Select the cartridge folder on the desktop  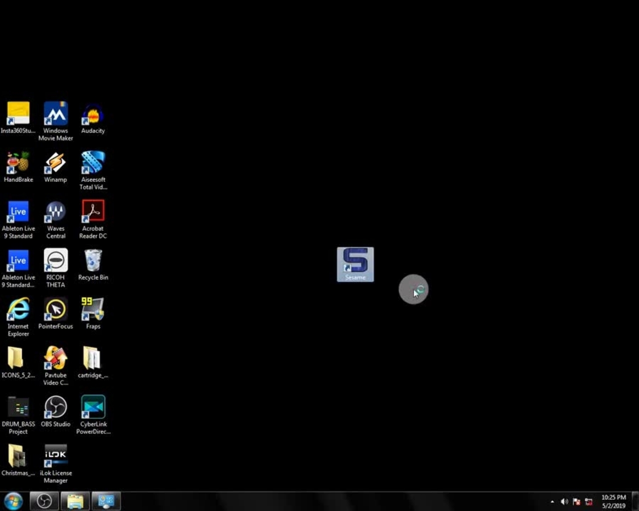pos(93,362)
